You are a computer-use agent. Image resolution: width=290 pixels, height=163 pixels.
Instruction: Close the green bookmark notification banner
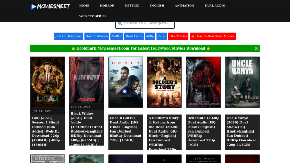click(256, 48)
